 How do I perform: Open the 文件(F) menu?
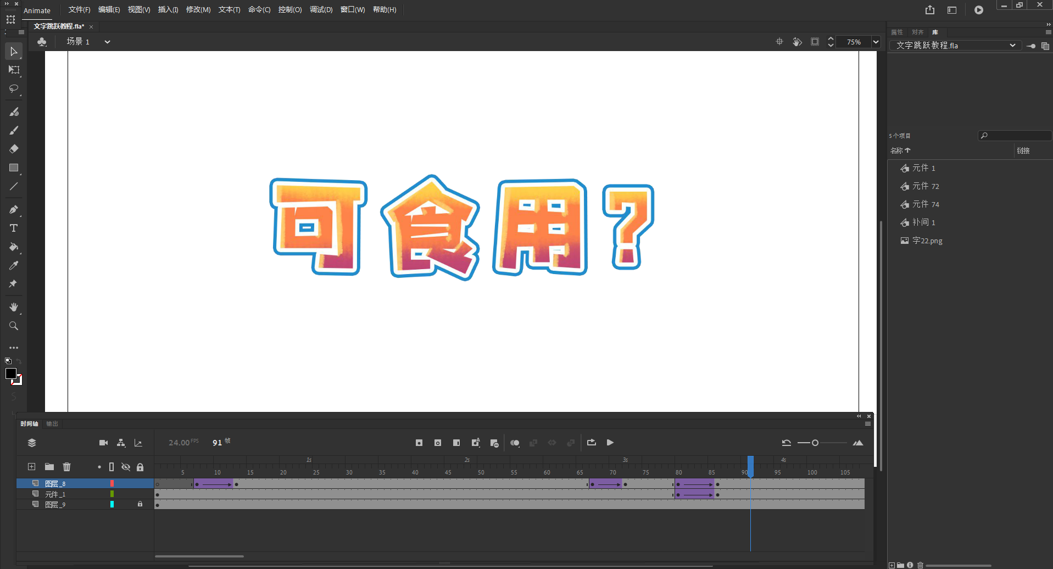click(79, 10)
